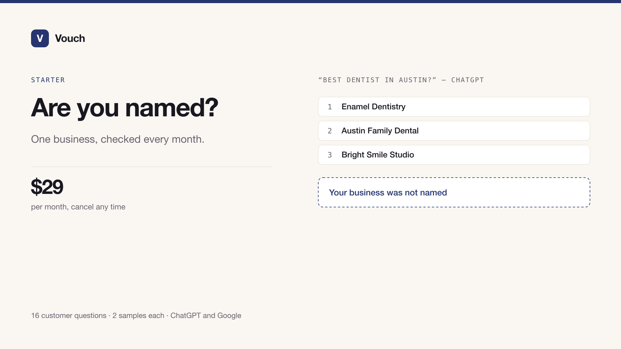Click the rank number 2 badge
Viewport: 621px width, 349px height.
330,131
